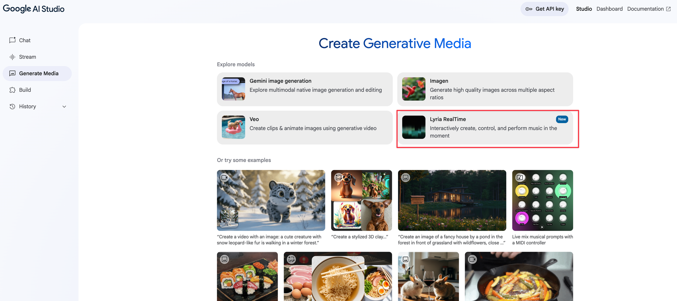This screenshot has width=677, height=301.
Task: Open the stylized 3D clay dachshund example
Action: point(362,200)
